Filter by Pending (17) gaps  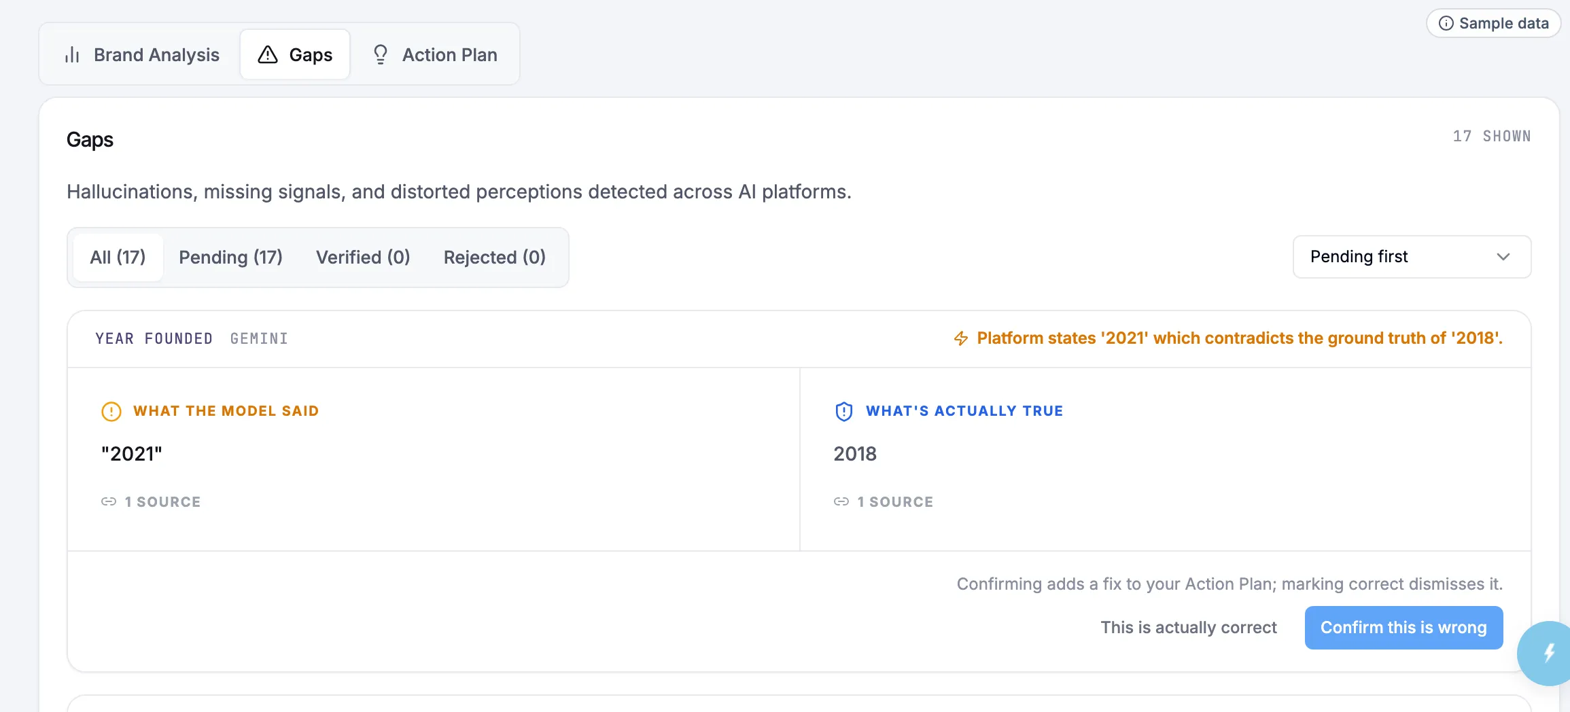click(230, 257)
